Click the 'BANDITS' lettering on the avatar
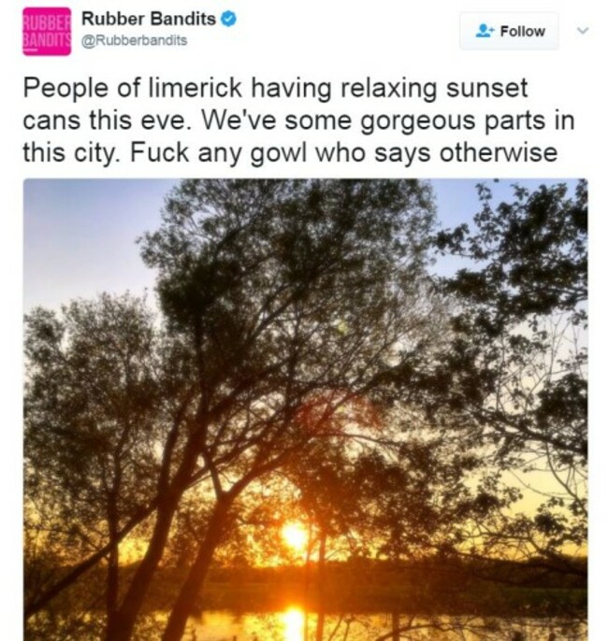Viewport: 608px width, 641px height. [x=47, y=39]
